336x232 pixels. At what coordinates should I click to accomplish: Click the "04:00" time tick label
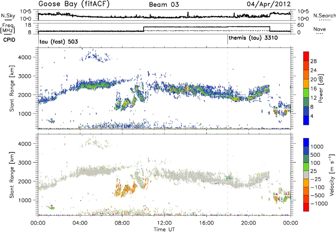pos(80,223)
